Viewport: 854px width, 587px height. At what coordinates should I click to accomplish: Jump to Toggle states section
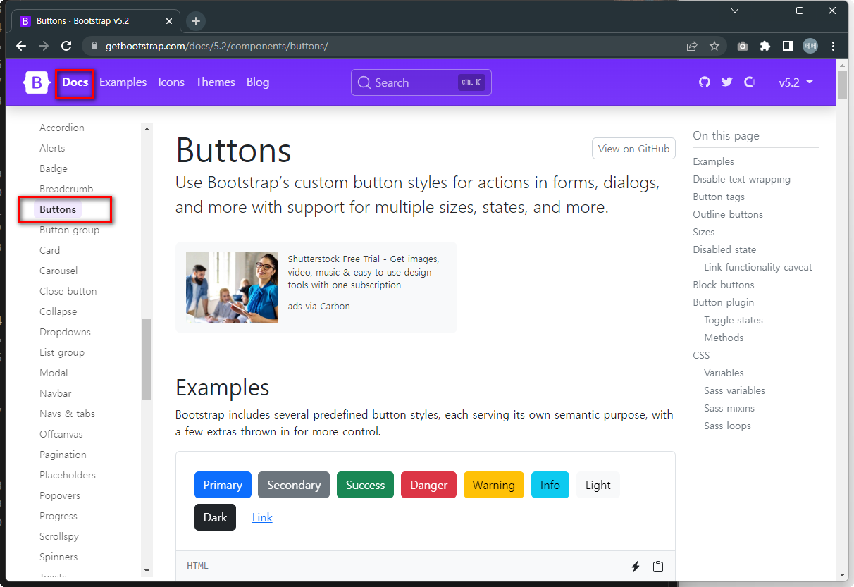tap(734, 320)
